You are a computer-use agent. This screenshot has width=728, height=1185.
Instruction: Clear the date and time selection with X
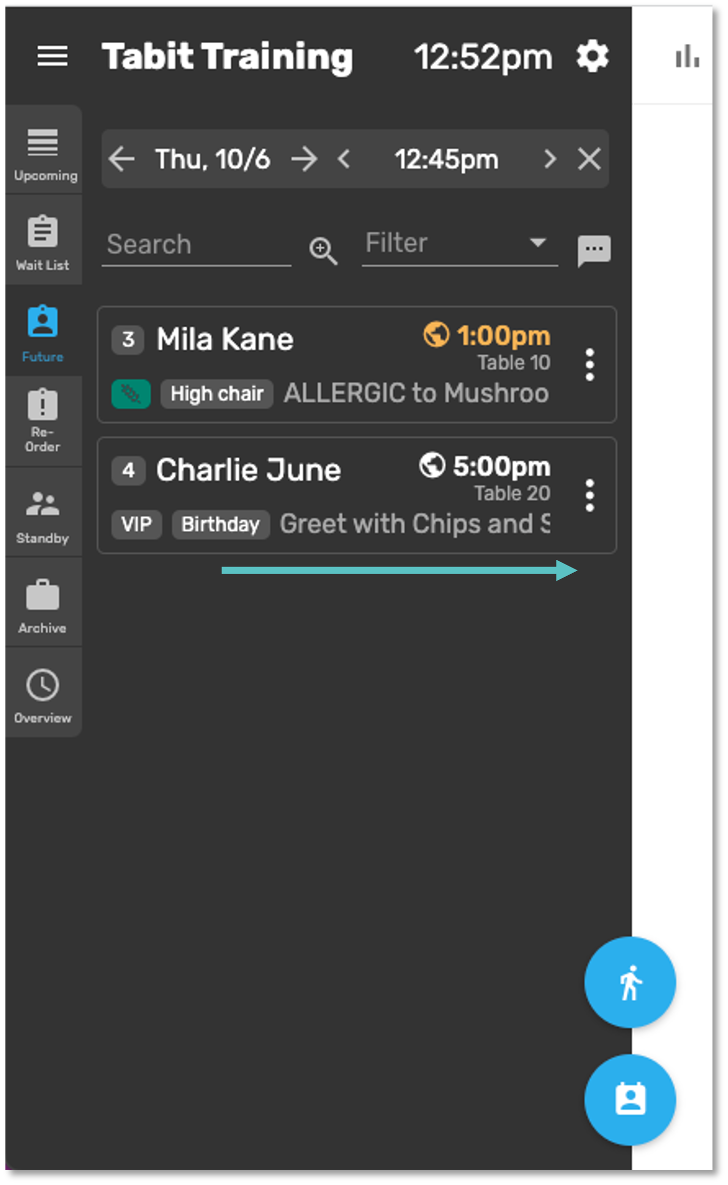[x=589, y=159]
